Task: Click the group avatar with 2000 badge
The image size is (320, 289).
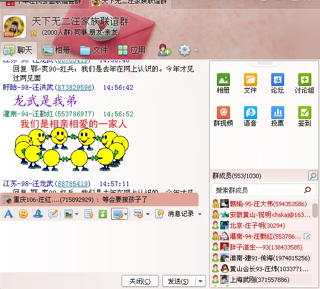Action: (15, 27)
